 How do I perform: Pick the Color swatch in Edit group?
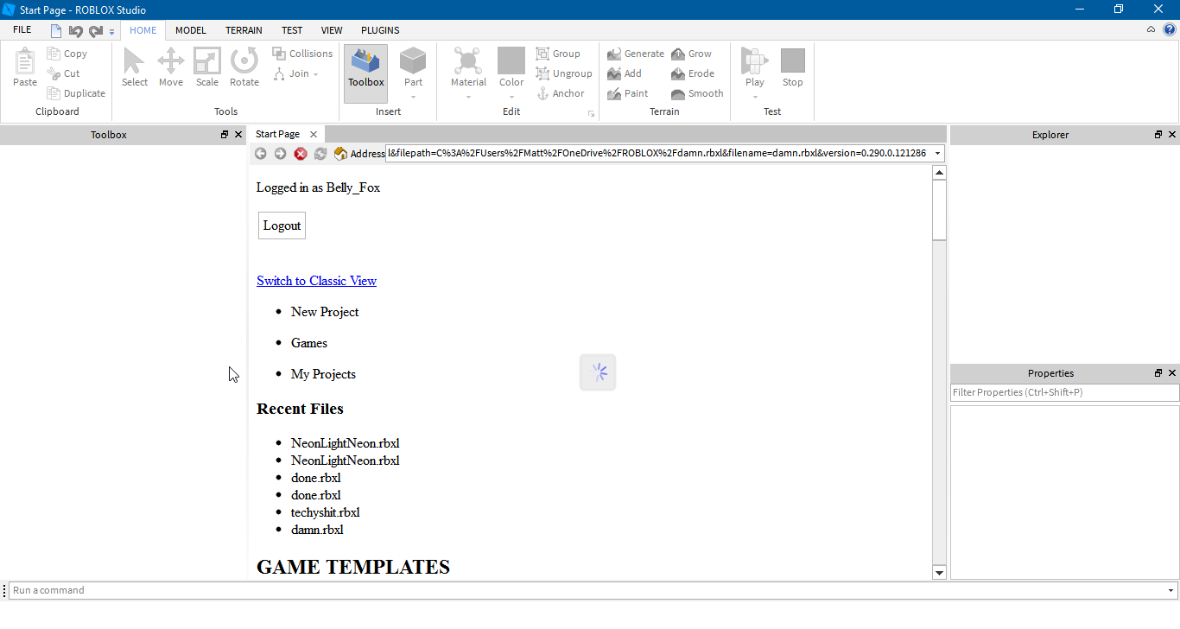coord(511,60)
